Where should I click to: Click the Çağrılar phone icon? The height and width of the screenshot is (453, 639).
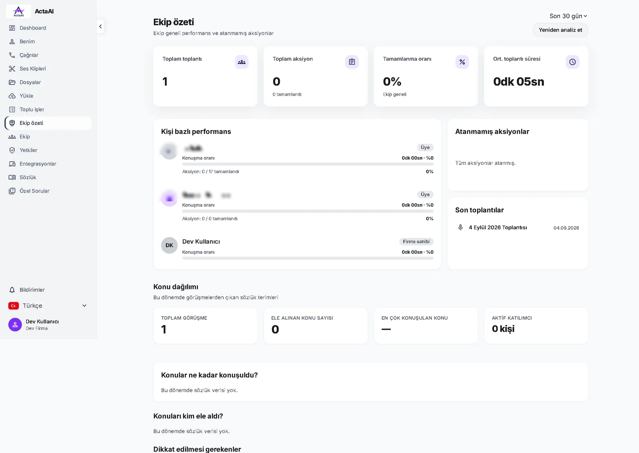(12, 55)
